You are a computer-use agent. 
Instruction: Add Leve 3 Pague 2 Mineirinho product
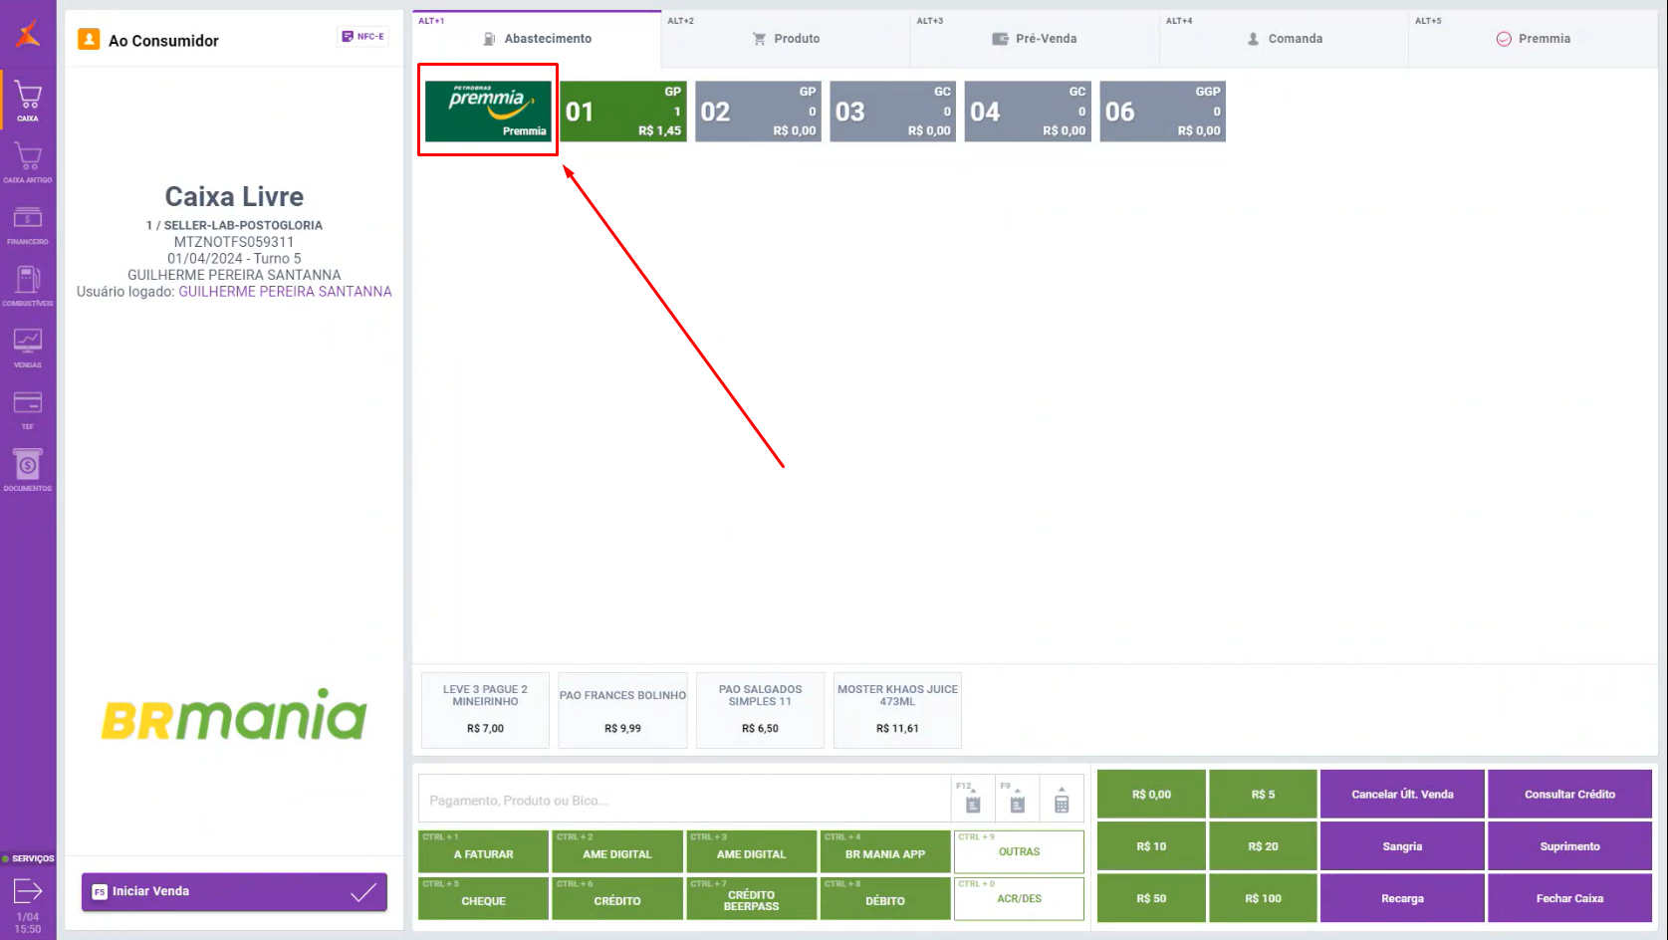point(485,710)
